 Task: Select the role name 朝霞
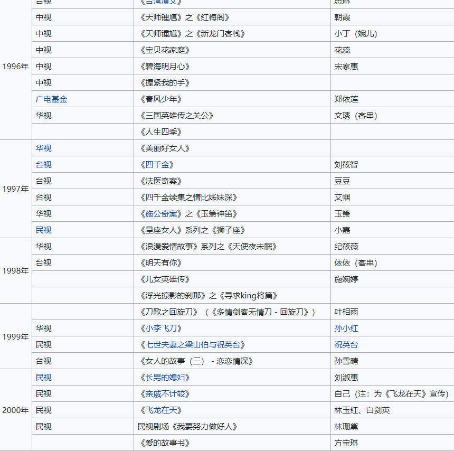(x=342, y=17)
